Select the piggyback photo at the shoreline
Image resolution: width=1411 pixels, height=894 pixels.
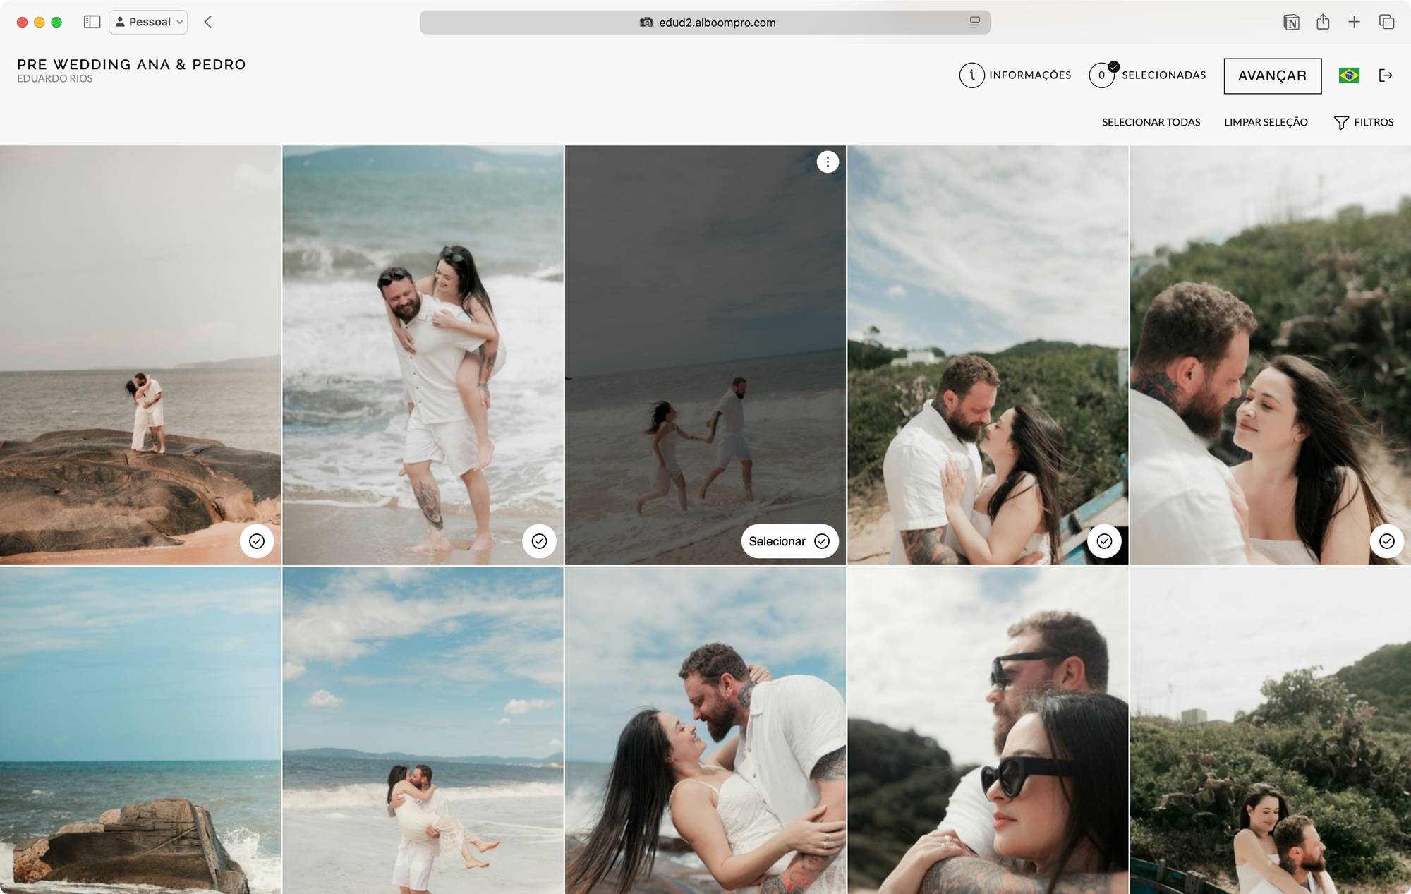[540, 541]
